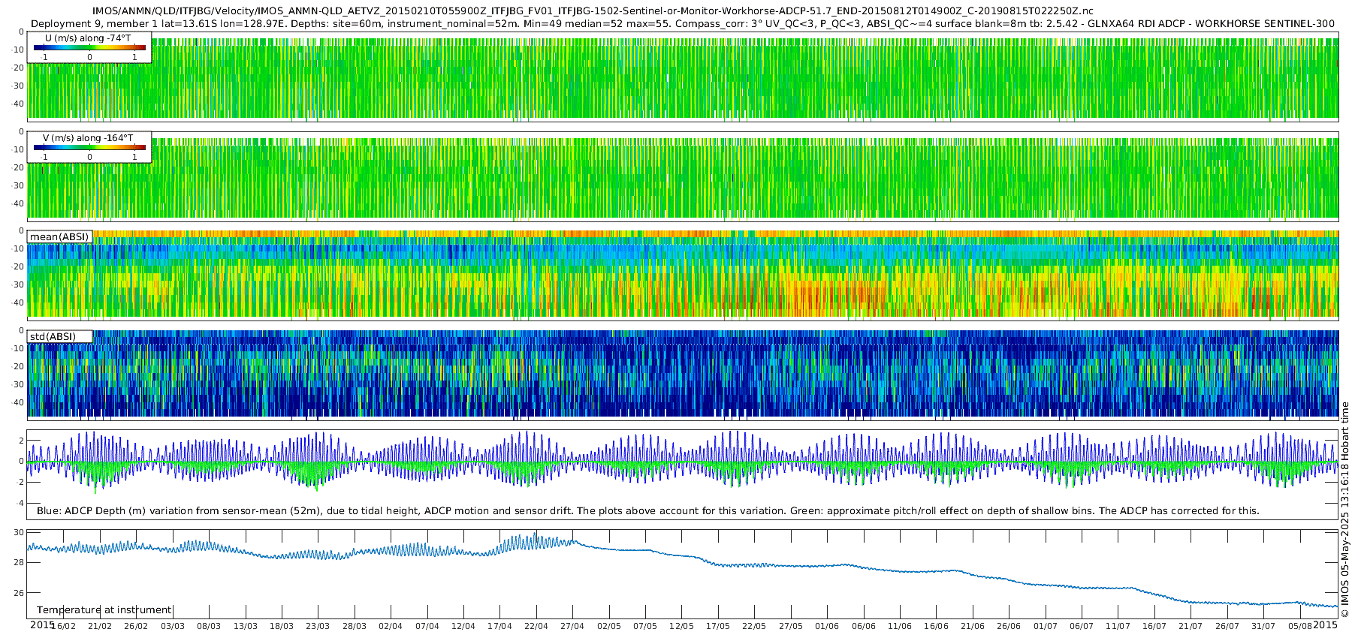Click the 21/02 date tick
1352x638 pixels.
[100, 626]
